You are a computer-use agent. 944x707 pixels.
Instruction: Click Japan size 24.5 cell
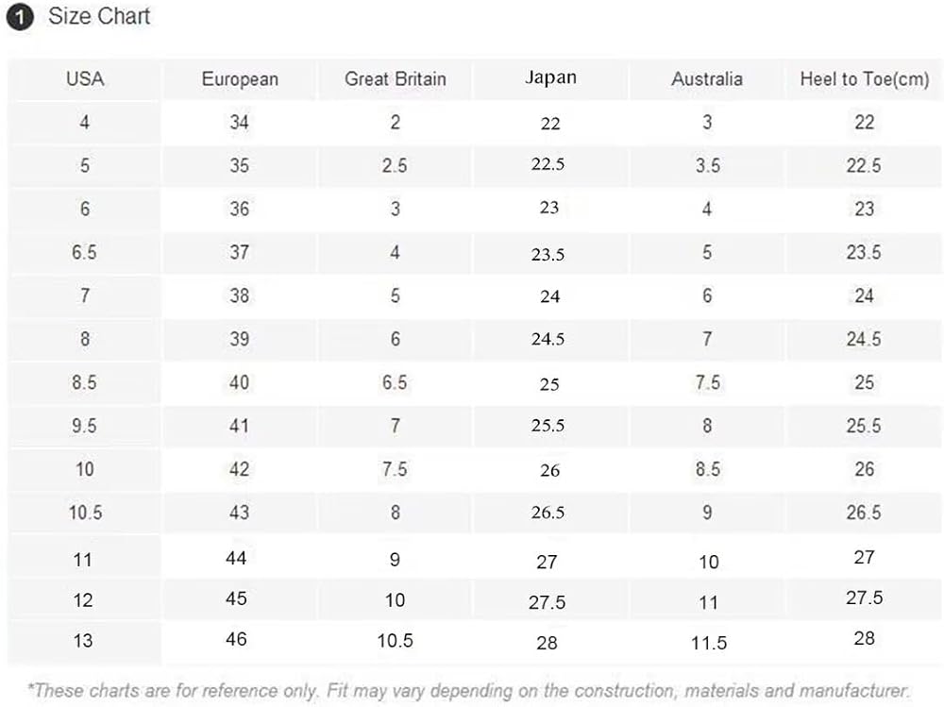tap(548, 339)
